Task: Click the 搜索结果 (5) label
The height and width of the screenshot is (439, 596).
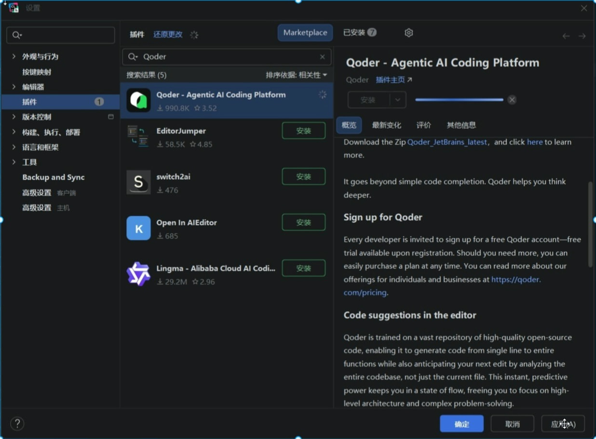Action: [x=147, y=75]
